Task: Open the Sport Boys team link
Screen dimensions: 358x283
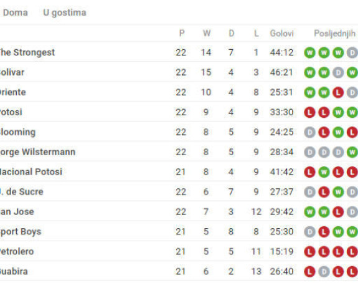Action: pyautogui.click(x=21, y=231)
